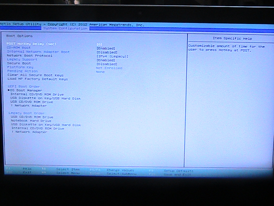Select Network Adapter in Legacy Boot Order
Screen dimensions: 274x206
(x=31, y=132)
